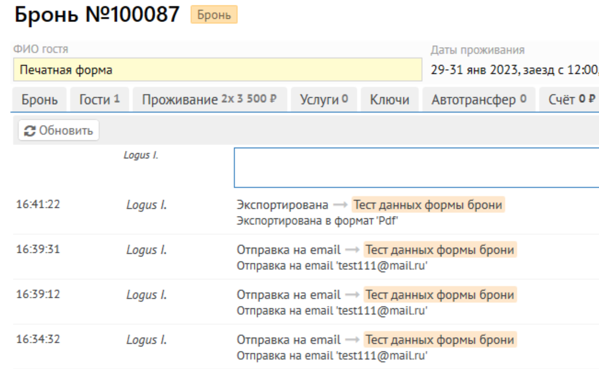The width and height of the screenshot is (599, 369).
Task: Open Тест данных формы брони link in 16:41:22 entry
Action: tap(428, 205)
